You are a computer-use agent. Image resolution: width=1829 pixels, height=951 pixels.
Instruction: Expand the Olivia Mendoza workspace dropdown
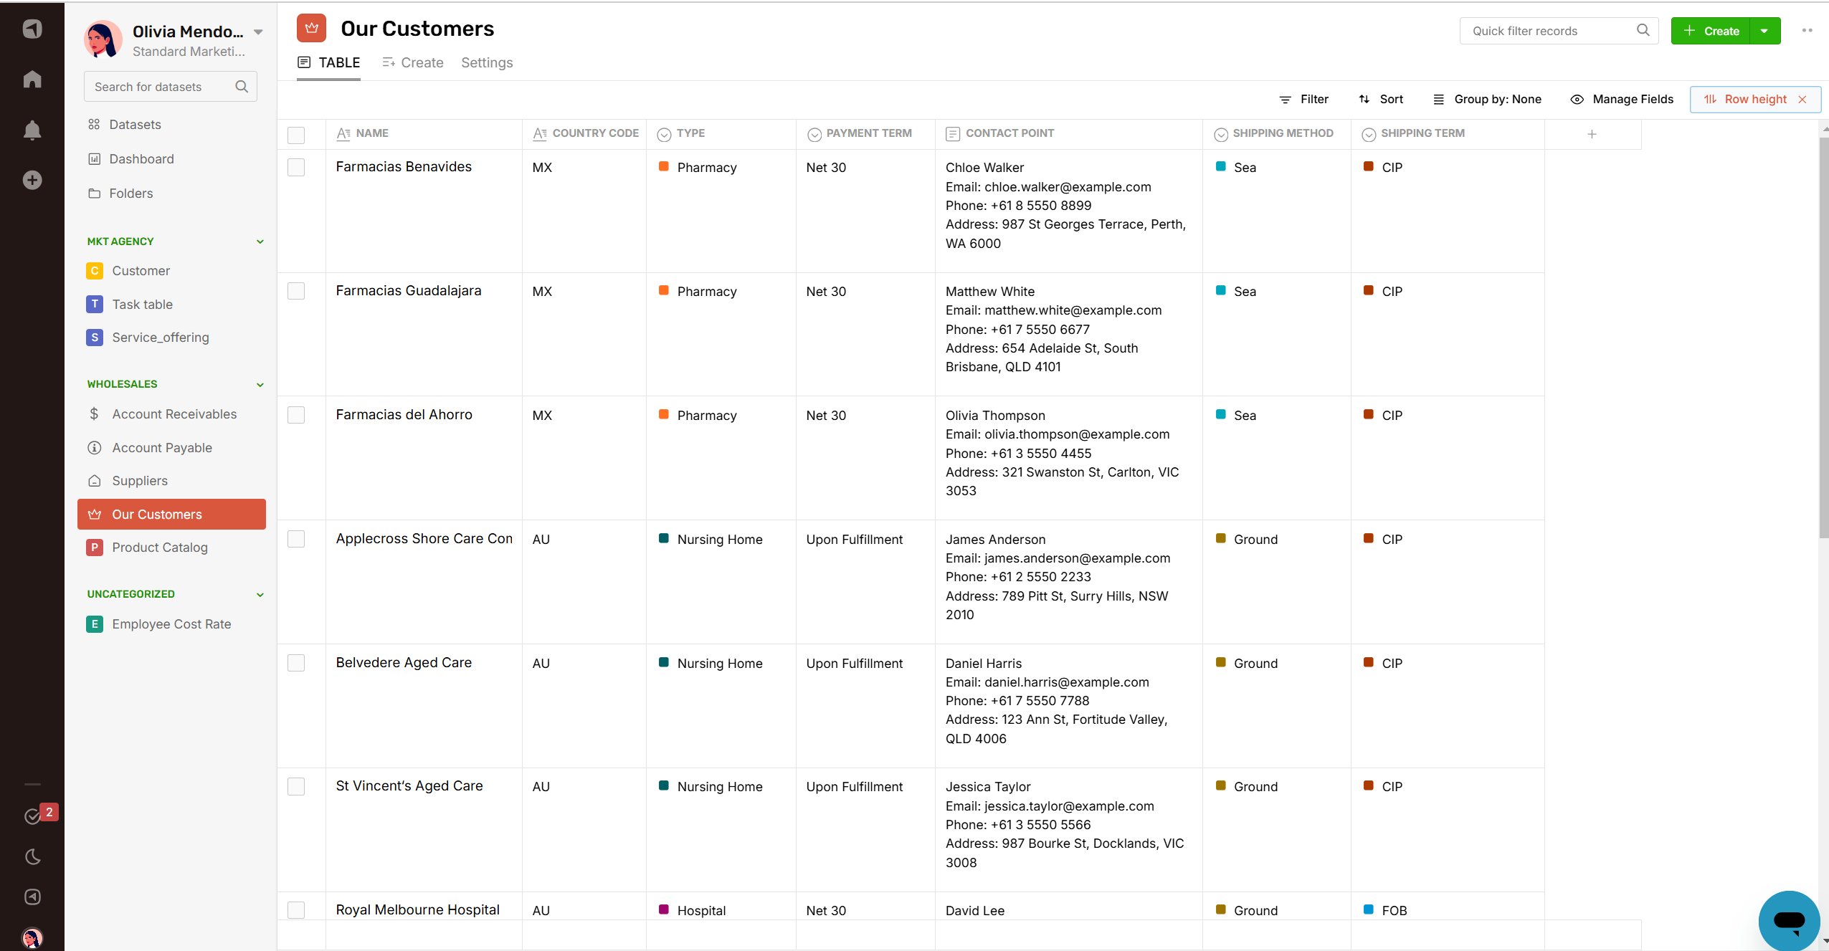[x=258, y=32]
